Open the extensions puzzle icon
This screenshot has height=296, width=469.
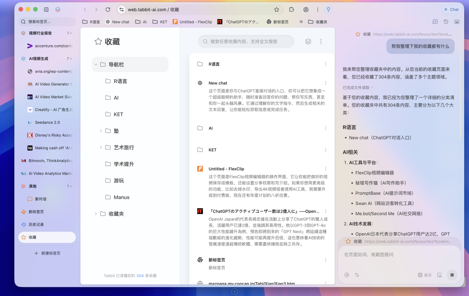pyautogui.click(x=291, y=10)
